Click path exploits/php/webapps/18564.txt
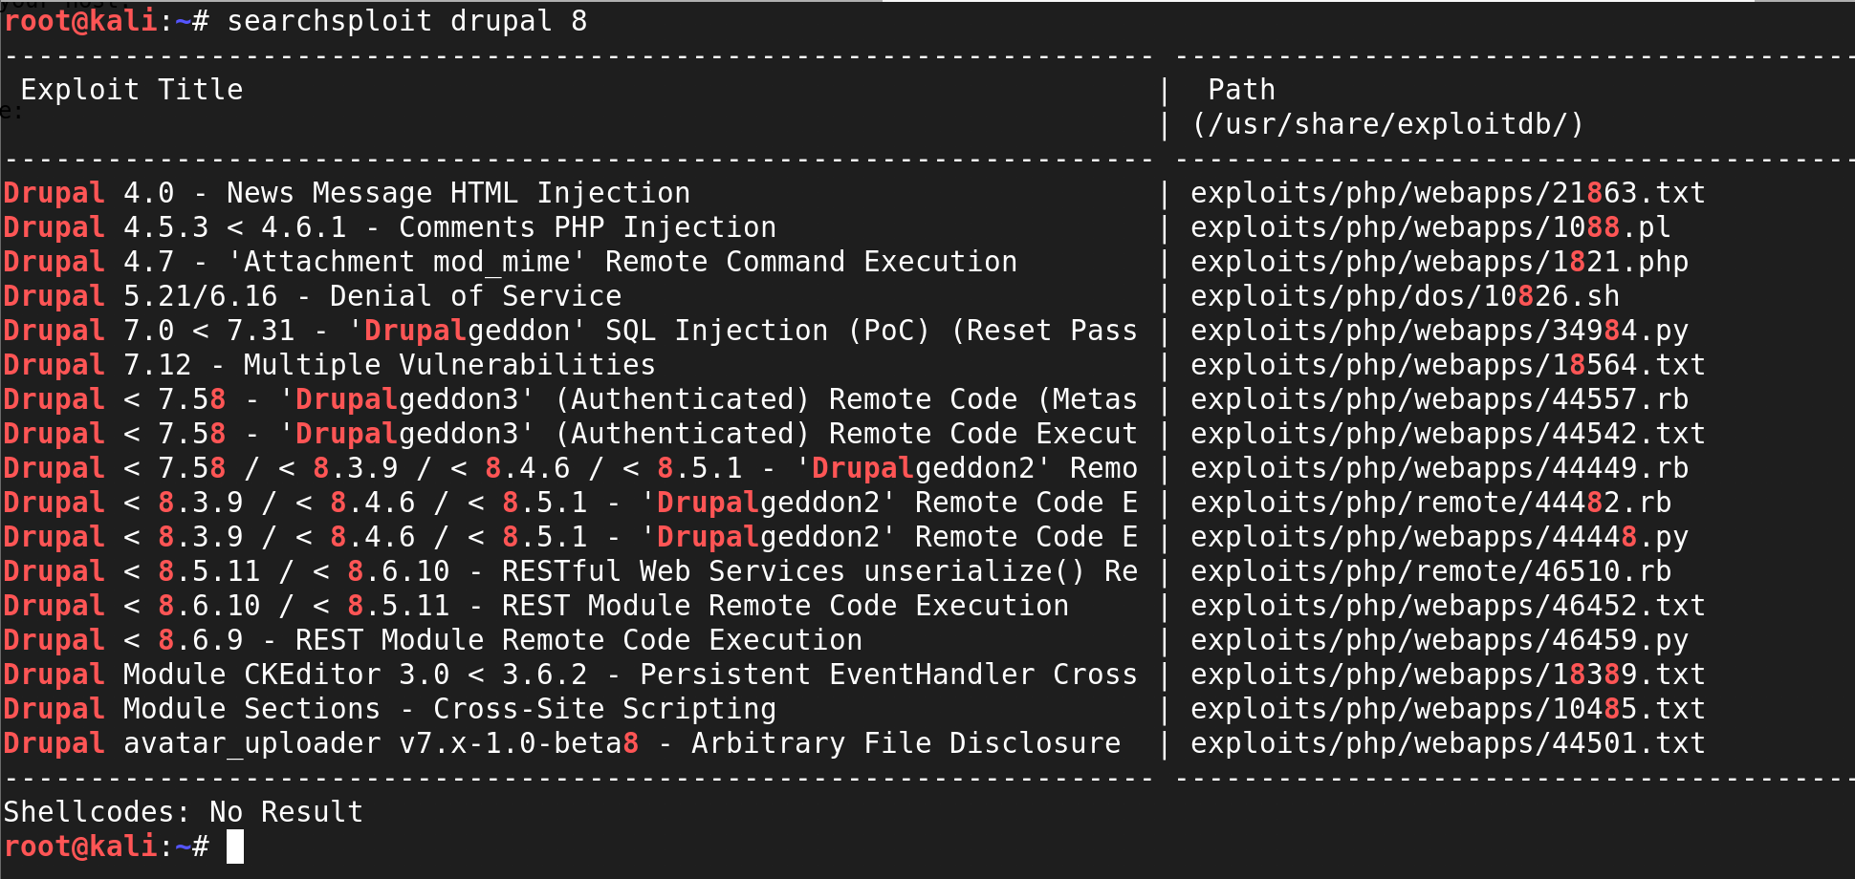This screenshot has width=1855, height=879. click(x=1448, y=365)
